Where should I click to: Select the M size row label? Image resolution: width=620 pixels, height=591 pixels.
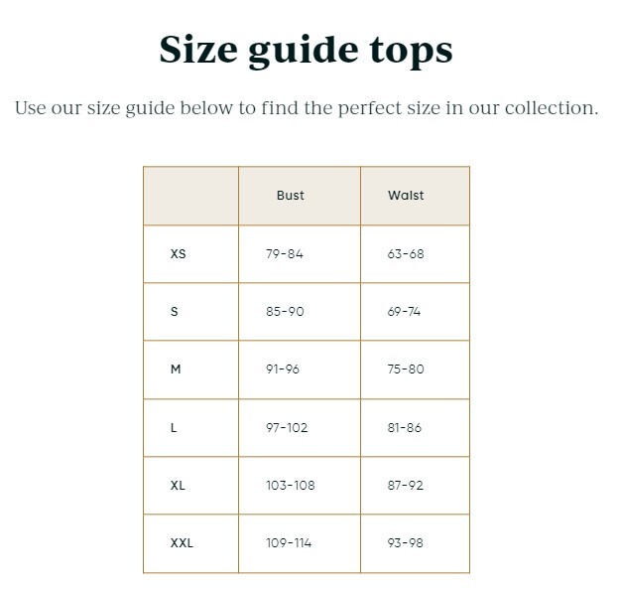click(x=176, y=369)
